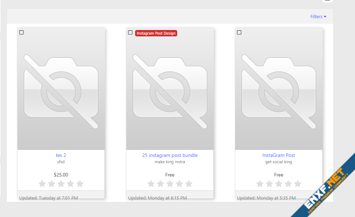Screen dimensions: 355x217
Task: Choose the third star on 25 instagram post bundle
Action: coord(170,183)
